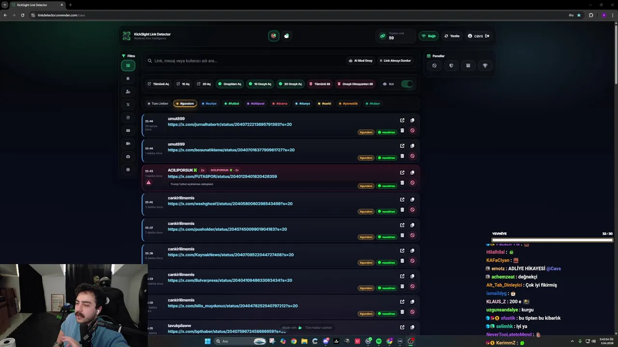Select the #haber tag filter
The height and width of the screenshot is (347, 618).
tap(373, 104)
